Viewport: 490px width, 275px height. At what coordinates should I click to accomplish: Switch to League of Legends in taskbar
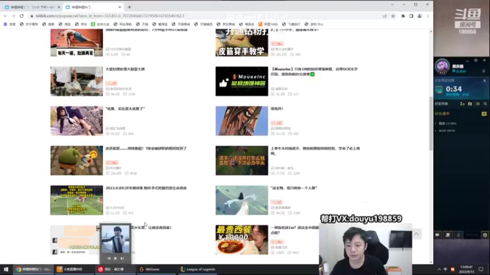(x=198, y=269)
